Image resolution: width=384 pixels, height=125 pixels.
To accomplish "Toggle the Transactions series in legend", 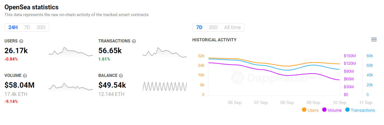I will tap(360, 110).
